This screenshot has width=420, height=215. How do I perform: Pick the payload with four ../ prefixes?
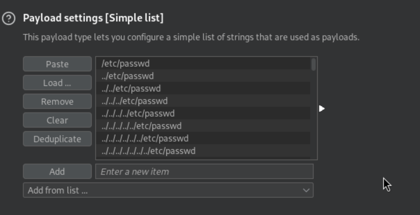pos(138,113)
